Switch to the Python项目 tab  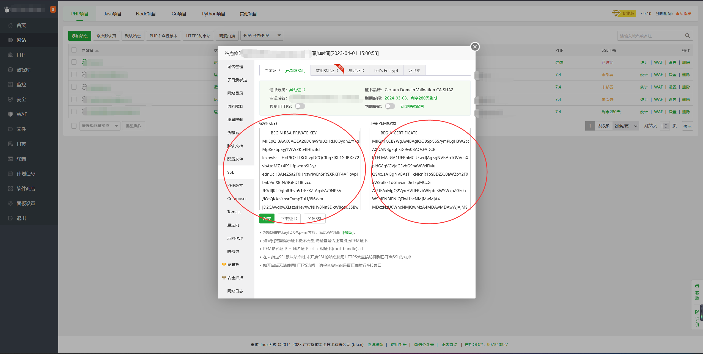pyautogui.click(x=213, y=14)
